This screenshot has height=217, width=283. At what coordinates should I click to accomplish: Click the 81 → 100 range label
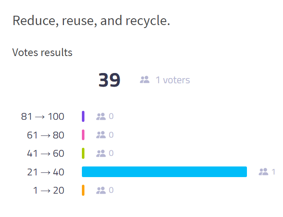pos(42,116)
